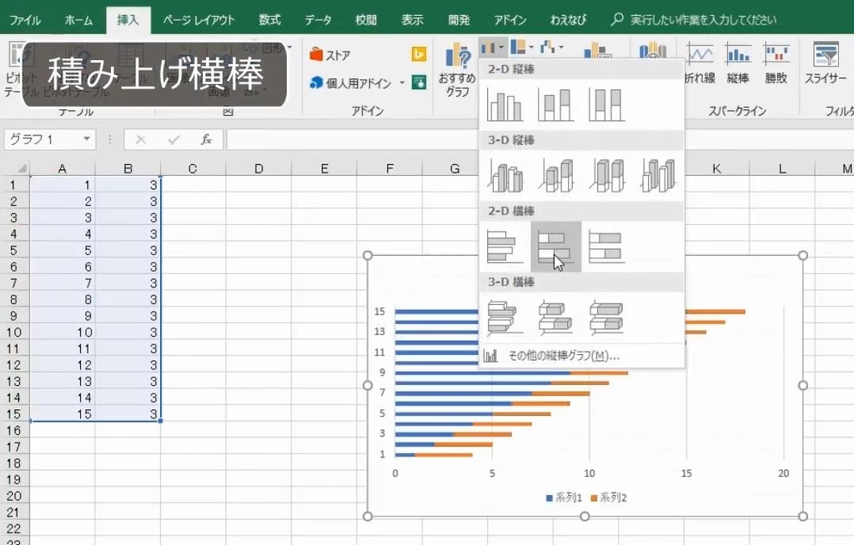Select 2-D clustered bar chart icon
This screenshot has width=854, height=545.
tap(505, 246)
